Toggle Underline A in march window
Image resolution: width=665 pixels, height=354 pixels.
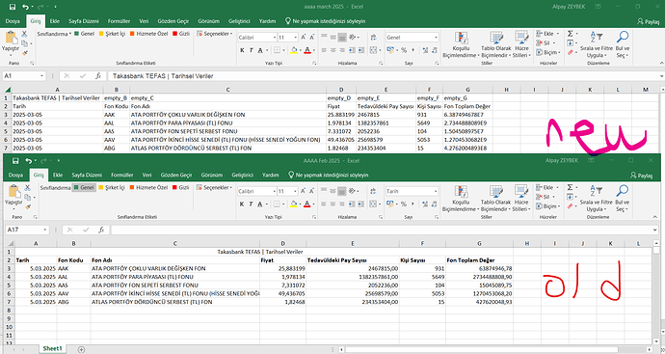point(260,50)
